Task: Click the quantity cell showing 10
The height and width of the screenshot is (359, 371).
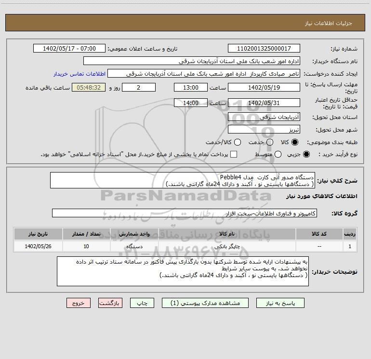Action: [86, 246]
